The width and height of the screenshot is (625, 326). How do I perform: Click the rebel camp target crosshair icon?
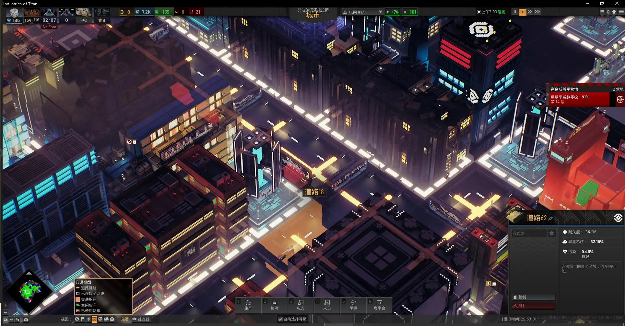pyautogui.click(x=620, y=99)
